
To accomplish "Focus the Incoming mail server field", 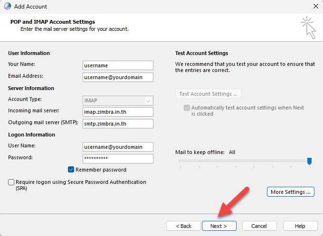I will pyautogui.click(x=118, y=112).
